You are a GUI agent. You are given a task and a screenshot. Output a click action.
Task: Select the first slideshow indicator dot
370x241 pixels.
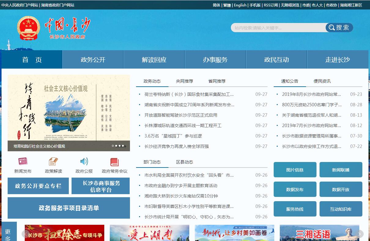(x=113, y=146)
